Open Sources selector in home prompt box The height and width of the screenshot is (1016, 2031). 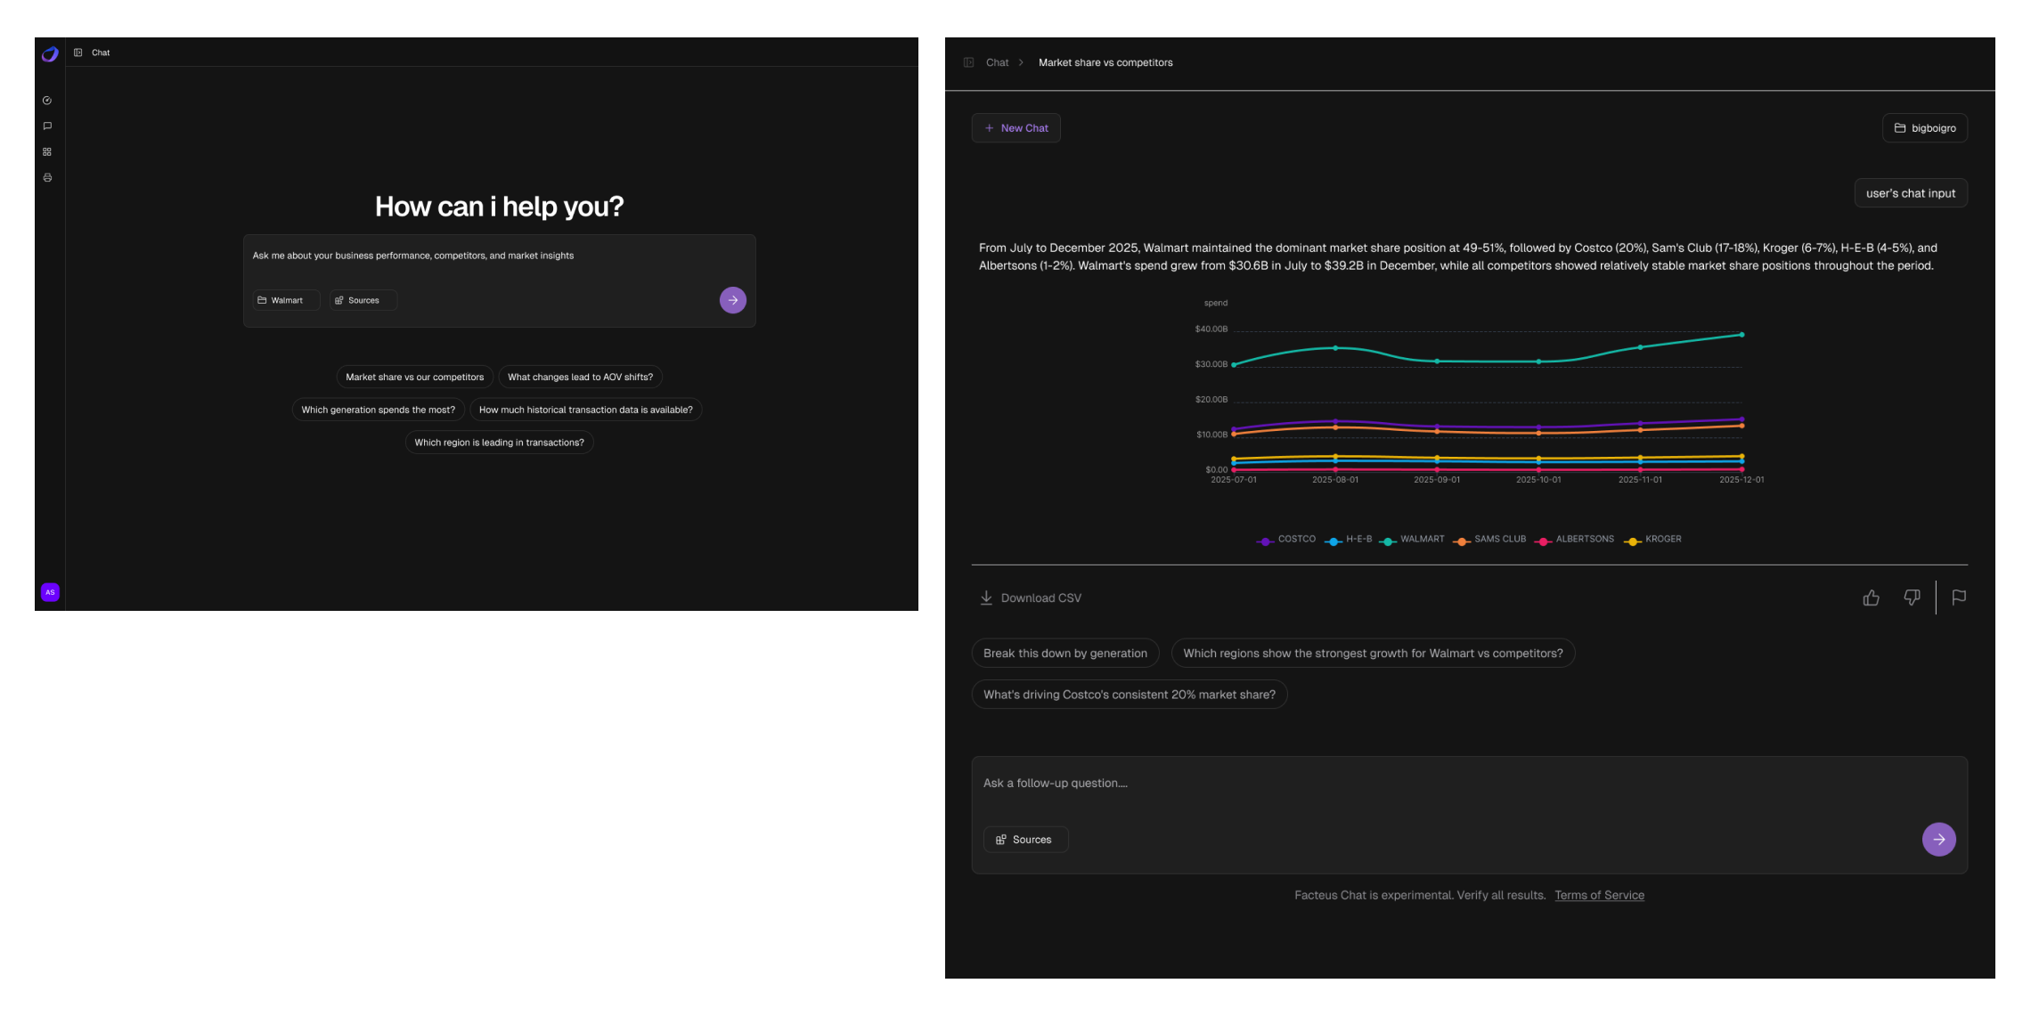point(362,300)
